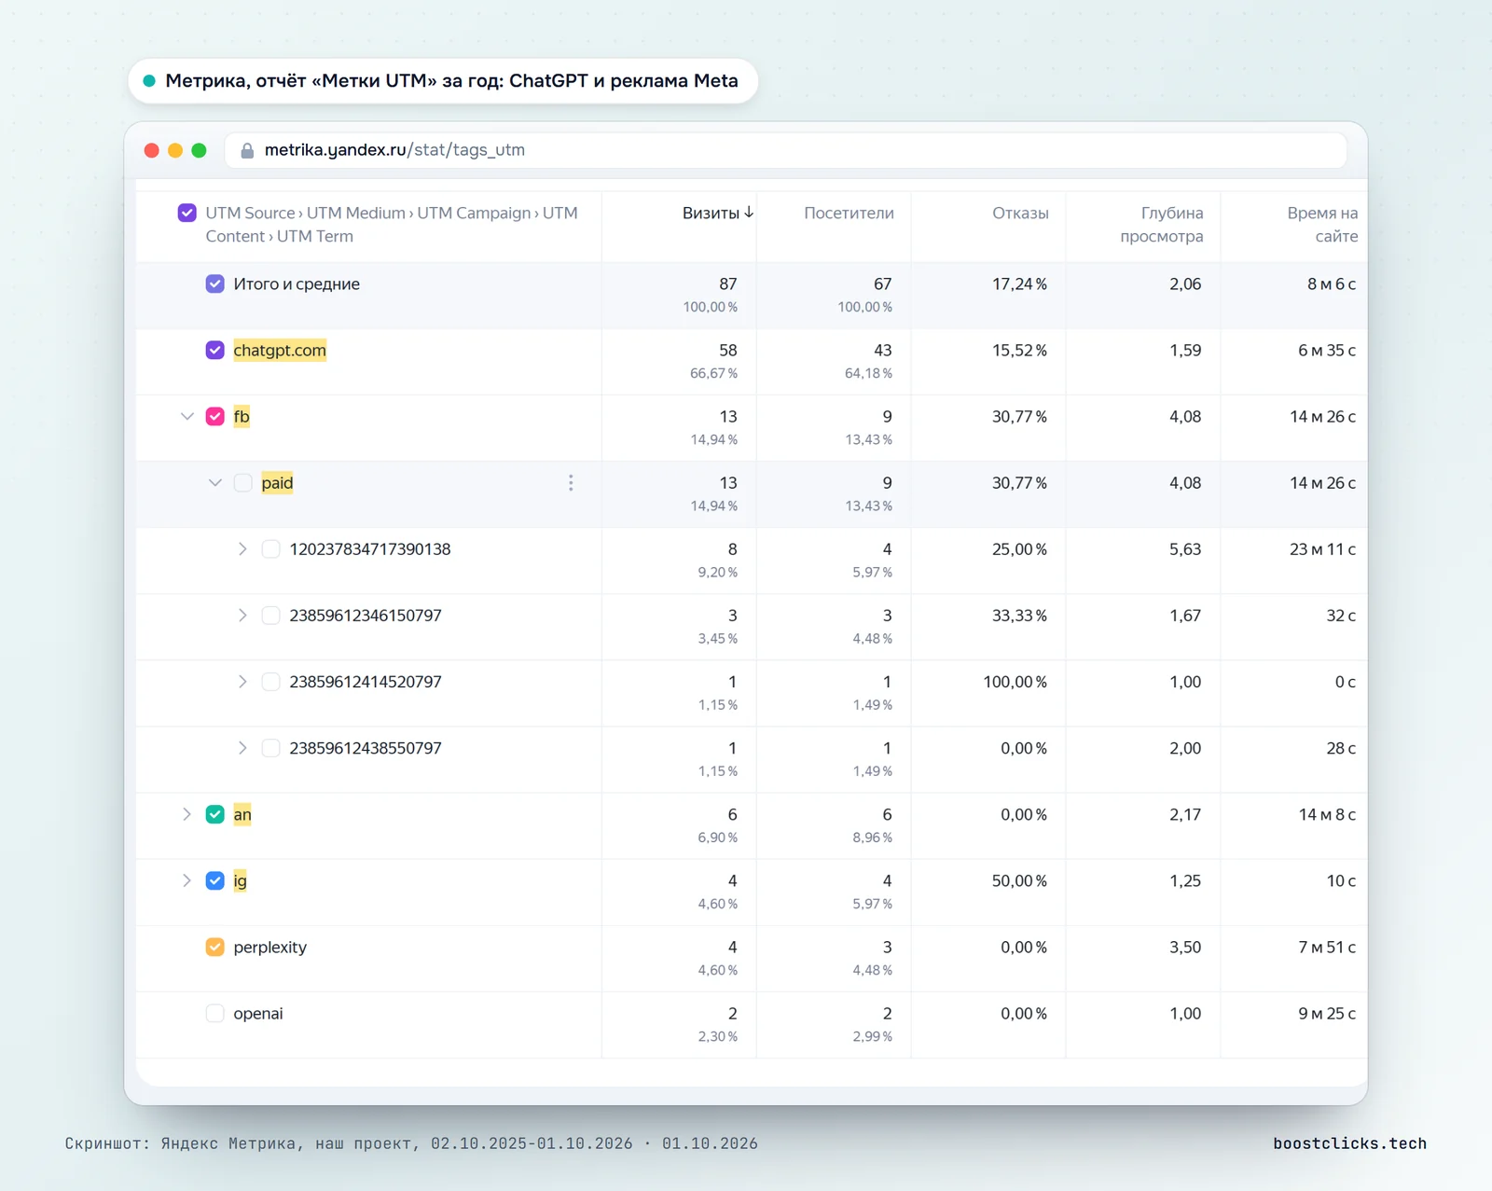Expand campaign 23859612438550797
Screen dimensions: 1492x1191
242,748
